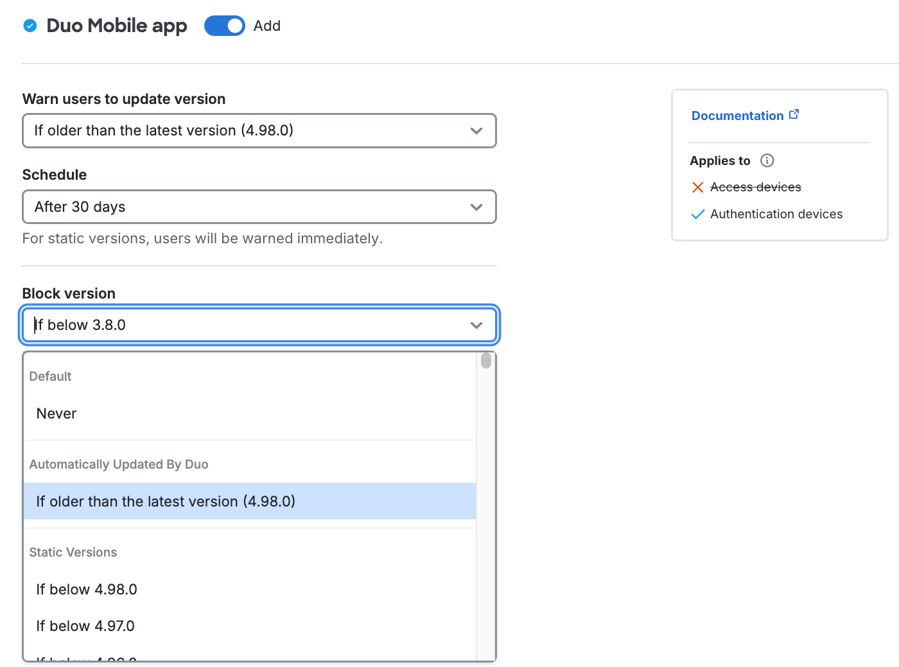Image resolution: width=899 pixels, height=667 pixels.
Task: Open the Documentation link
Action: [737, 116]
